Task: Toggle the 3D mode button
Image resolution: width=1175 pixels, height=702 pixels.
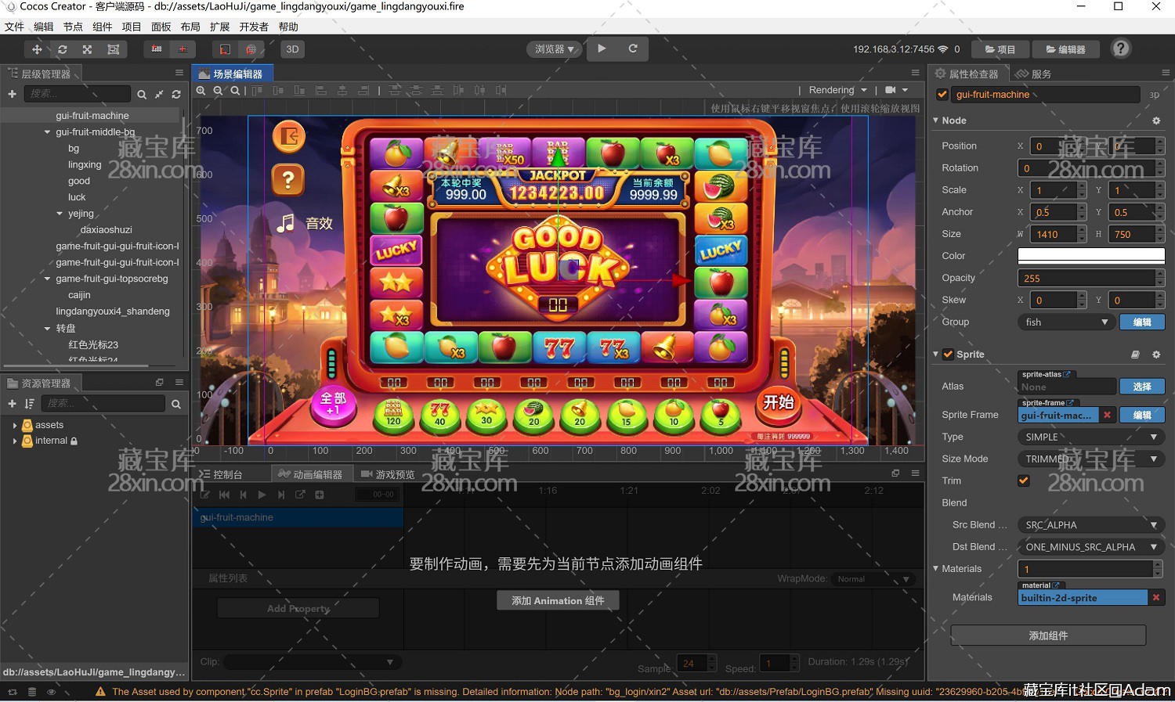Action: pos(292,49)
